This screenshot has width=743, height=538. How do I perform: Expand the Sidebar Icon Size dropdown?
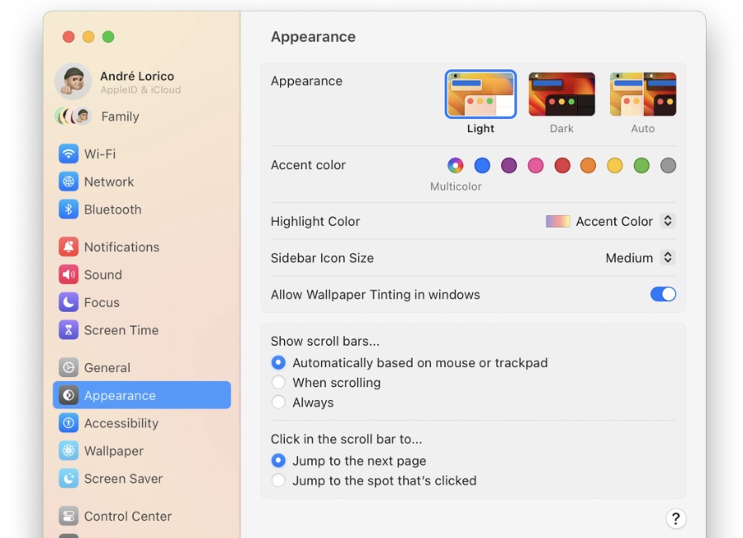[640, 257]
